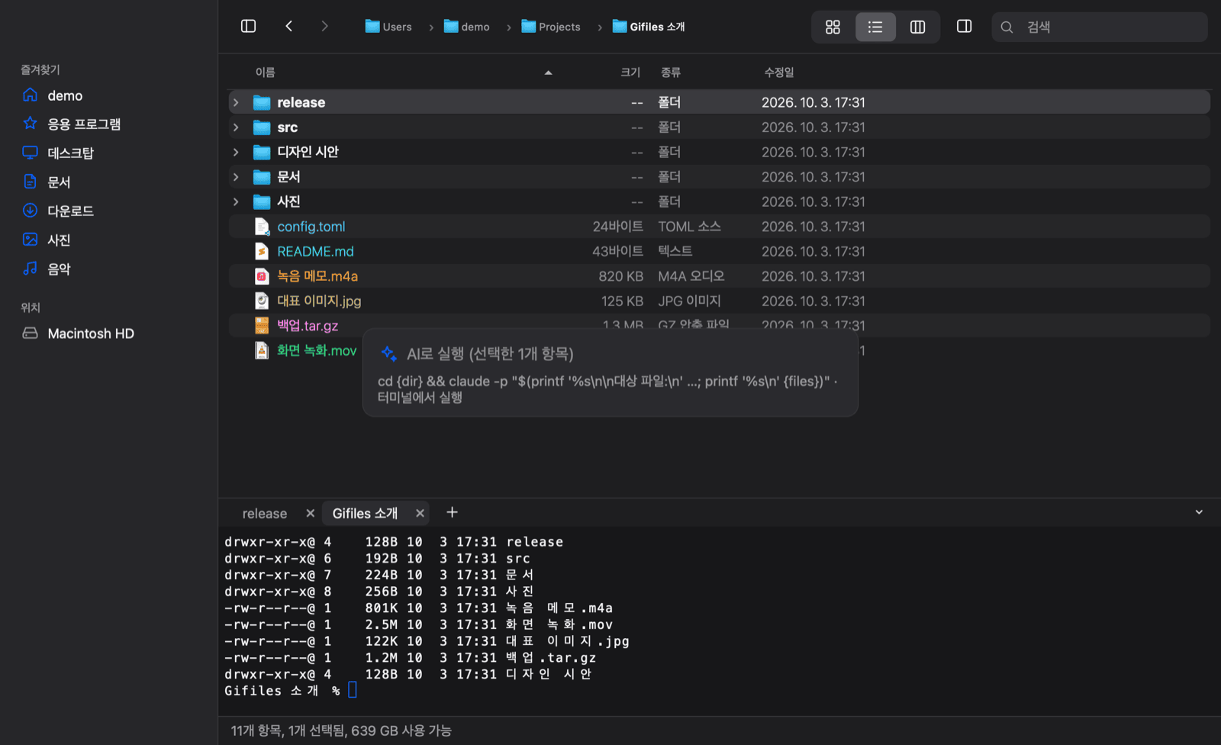Expand the 사진 folder row

tap(236, 202)
